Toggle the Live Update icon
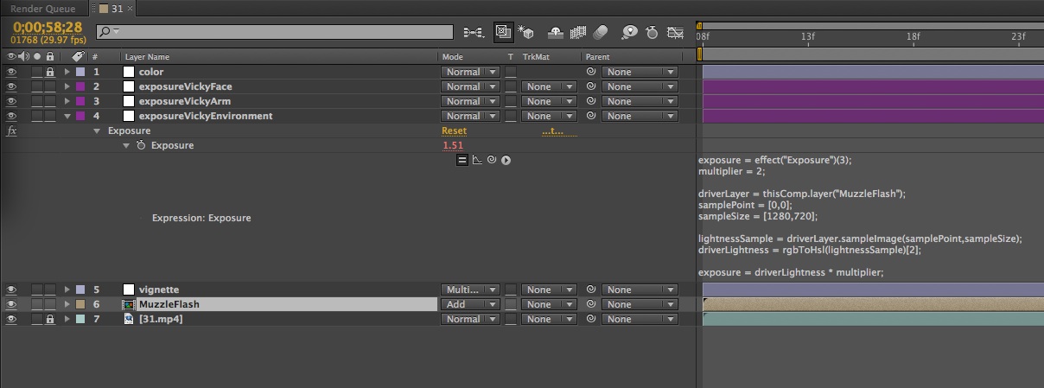This screenshot has width=1044, height=388. [503, 32]
